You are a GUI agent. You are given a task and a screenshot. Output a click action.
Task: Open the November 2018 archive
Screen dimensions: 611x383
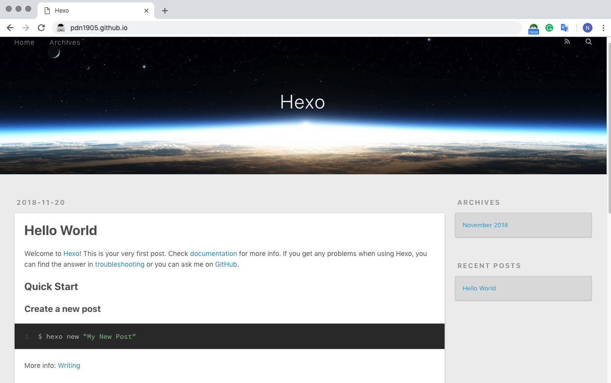(485, 225)
